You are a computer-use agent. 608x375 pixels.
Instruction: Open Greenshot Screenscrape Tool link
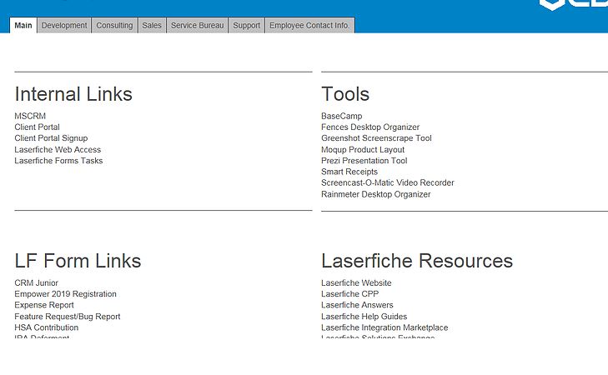pos(376,138)
